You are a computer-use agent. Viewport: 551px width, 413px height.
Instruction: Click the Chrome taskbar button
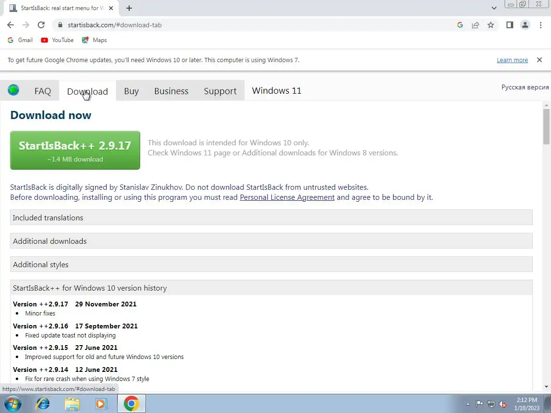131,404
